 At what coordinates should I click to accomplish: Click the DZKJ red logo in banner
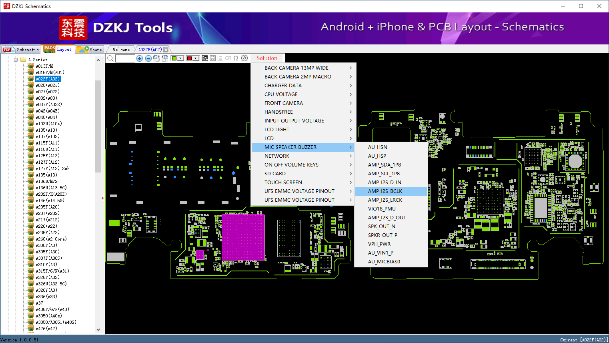click(73, 28)
